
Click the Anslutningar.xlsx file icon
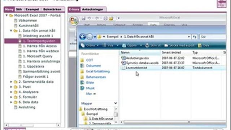(123, 58)
